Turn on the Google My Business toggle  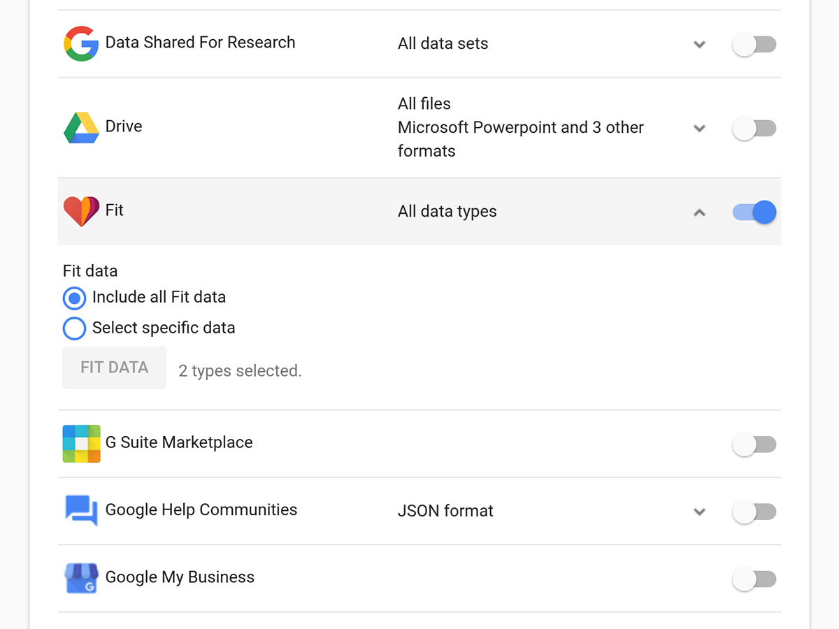click(754, 579)
